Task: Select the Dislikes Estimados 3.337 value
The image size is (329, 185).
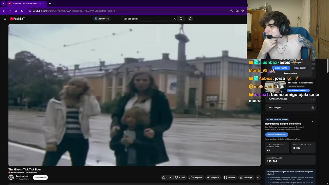Action: (x=297, y=148)
